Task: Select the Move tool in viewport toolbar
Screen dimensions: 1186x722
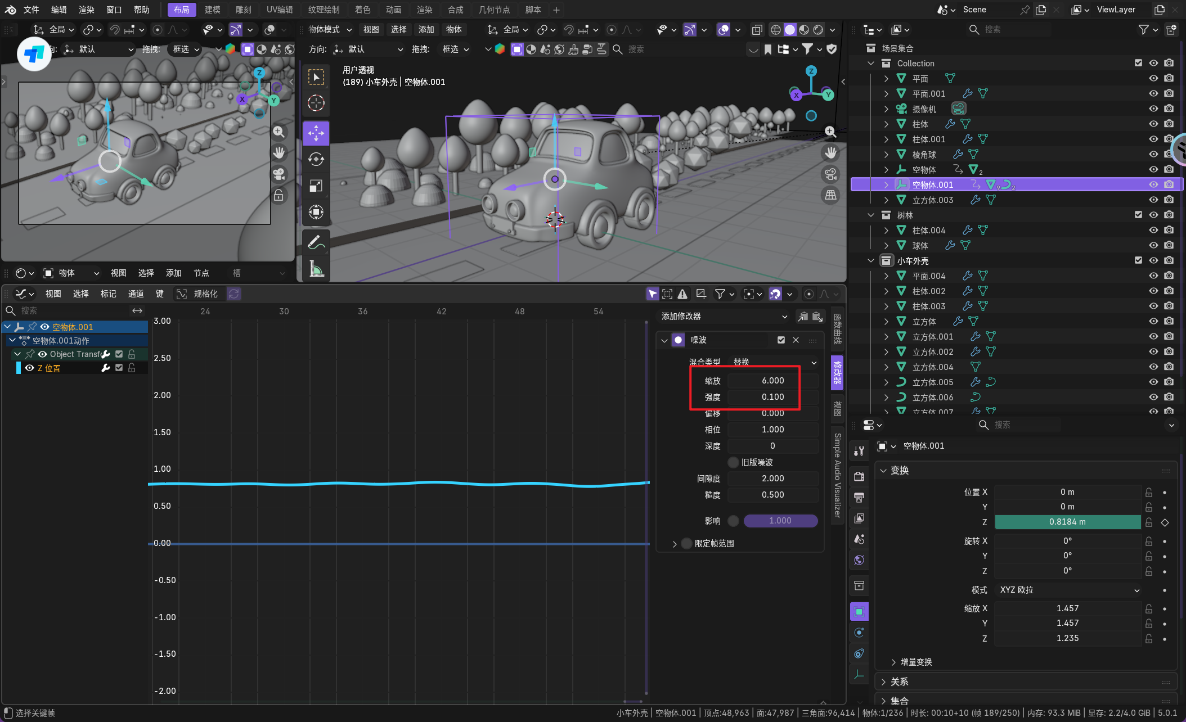Action: (316, 133)
